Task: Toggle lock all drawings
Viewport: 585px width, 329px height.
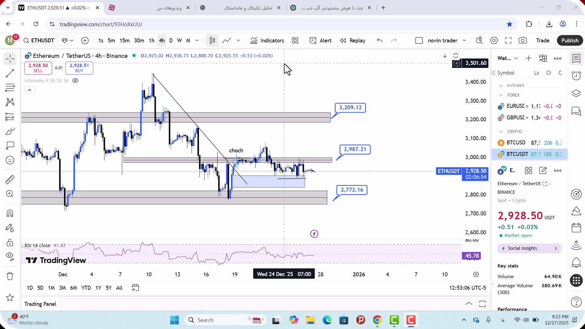Action: click(10, 242)
